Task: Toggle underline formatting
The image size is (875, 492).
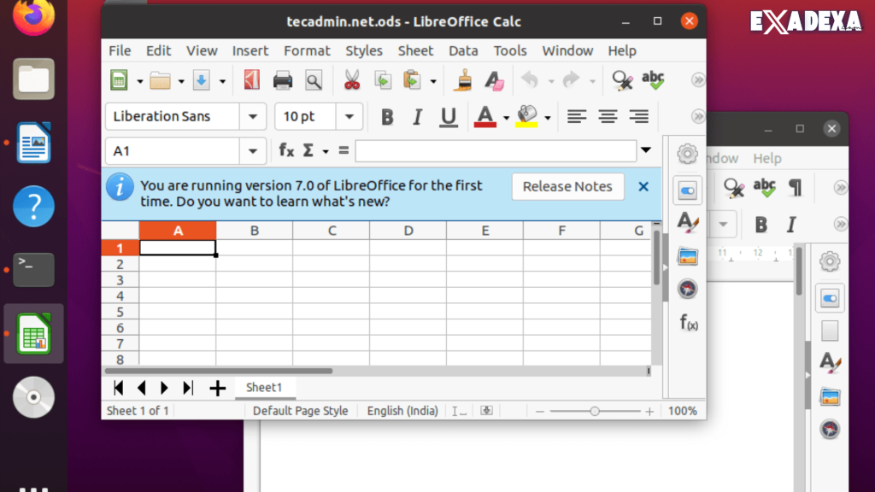Action: [x=448, y=116]
